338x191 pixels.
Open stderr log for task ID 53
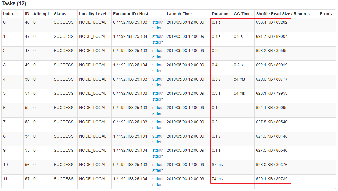158,127
